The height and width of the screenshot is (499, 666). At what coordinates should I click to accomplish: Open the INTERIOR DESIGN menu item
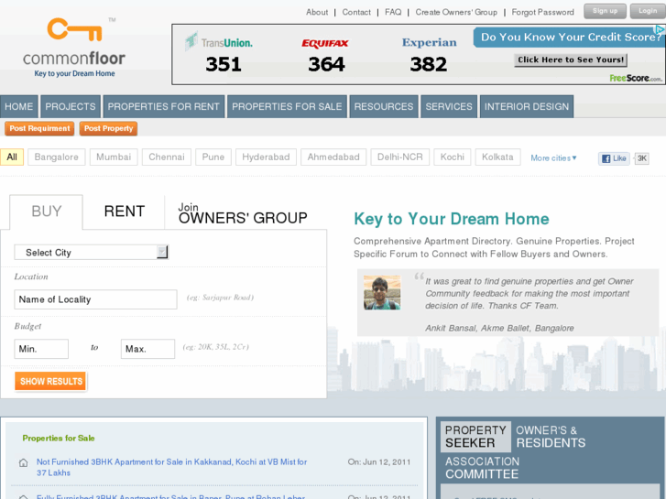[527, 106]
